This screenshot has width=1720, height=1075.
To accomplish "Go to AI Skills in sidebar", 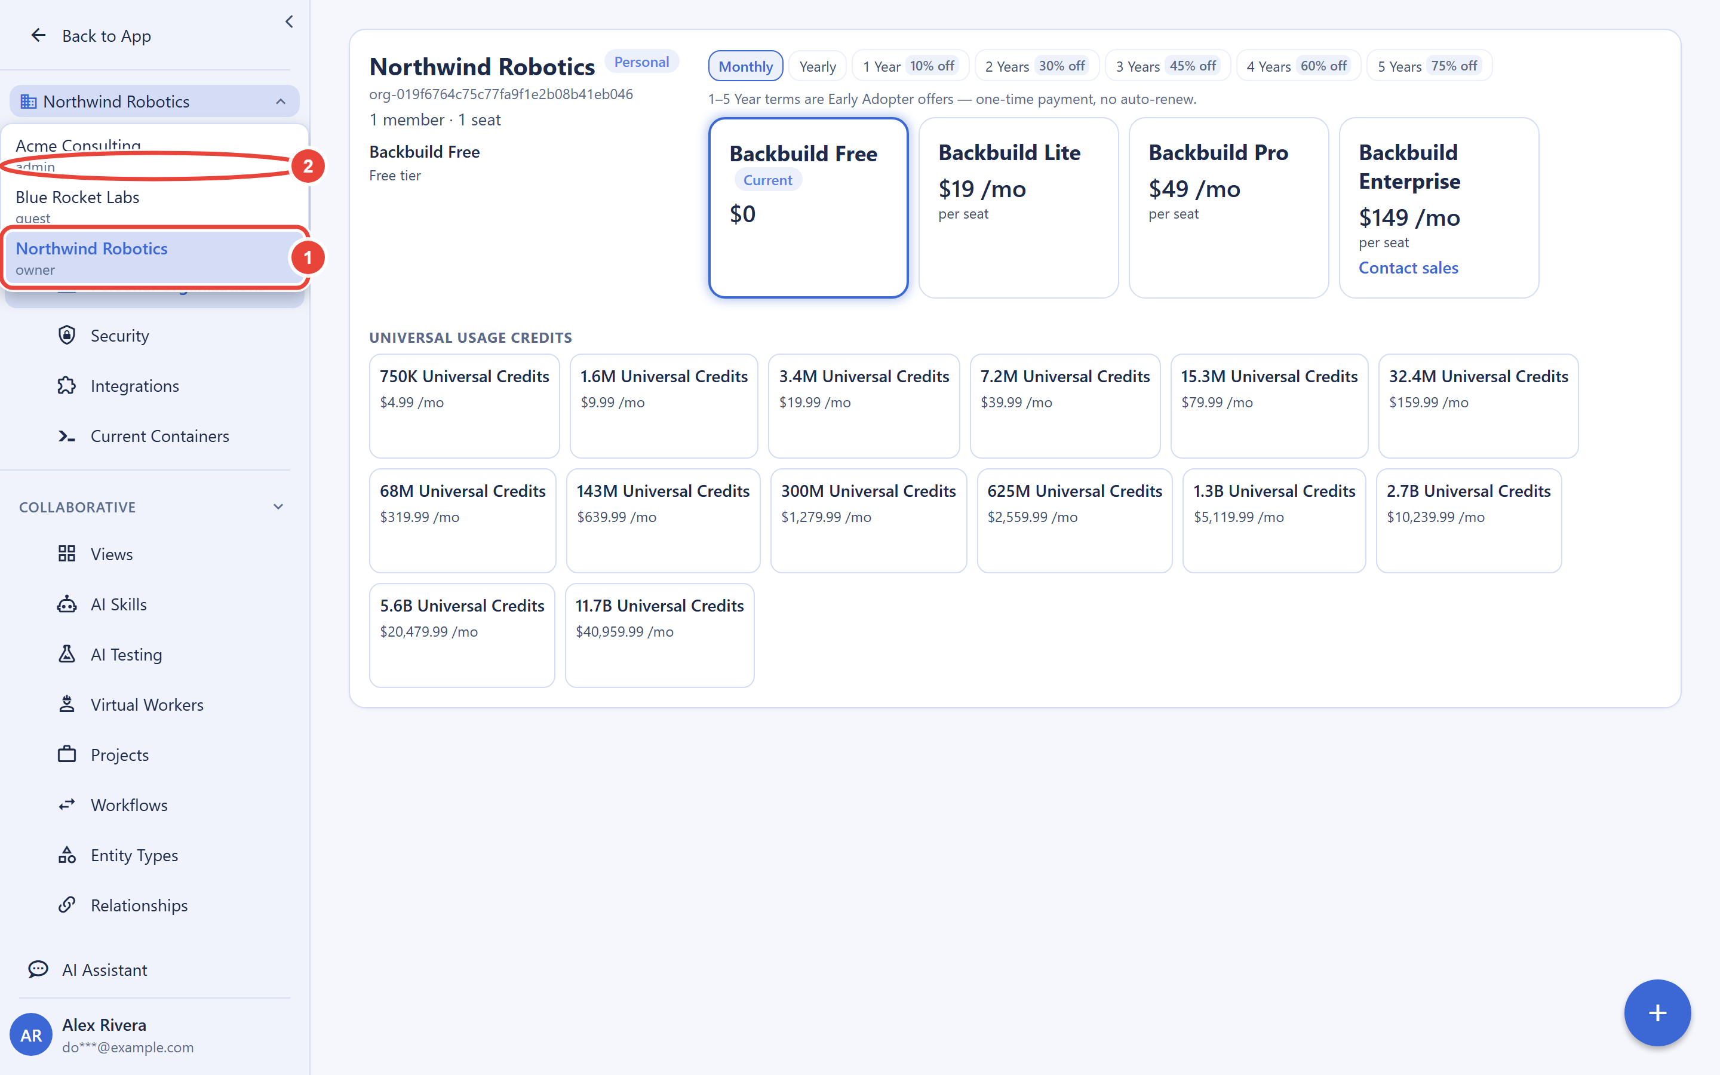I will click(x=119, y=604).
